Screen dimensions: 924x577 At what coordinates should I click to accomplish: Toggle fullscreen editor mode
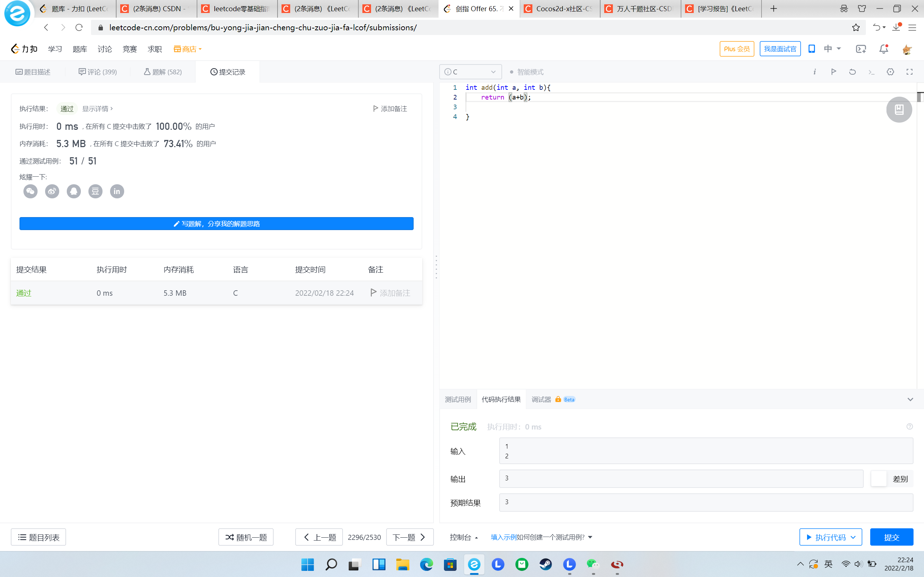[910, 72]
